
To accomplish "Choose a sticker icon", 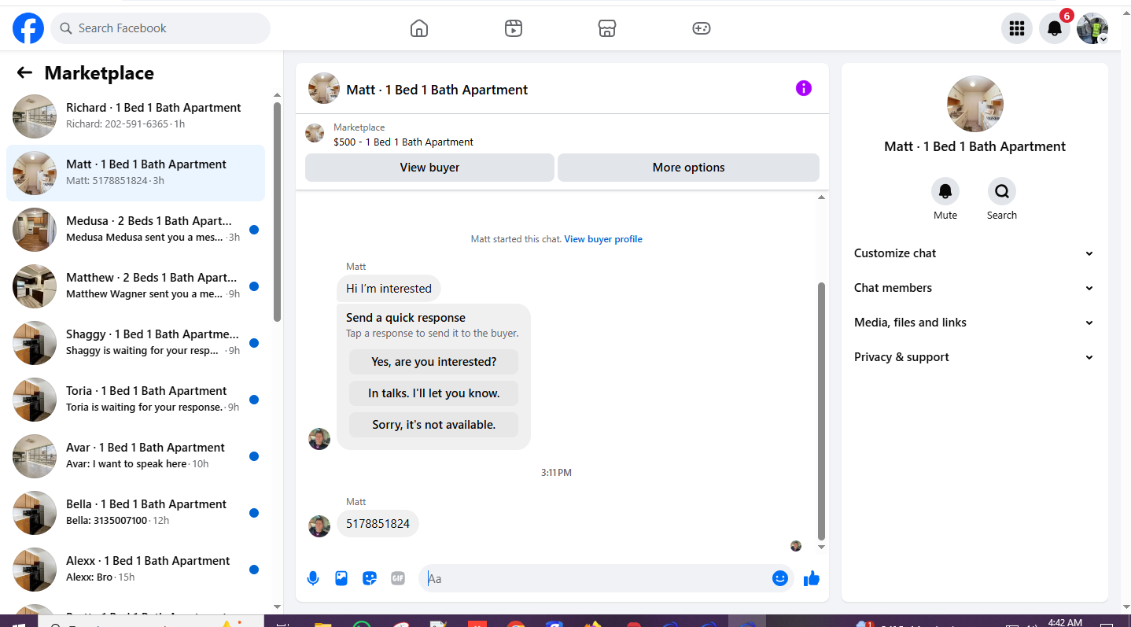I will click(x=370, y=578).
